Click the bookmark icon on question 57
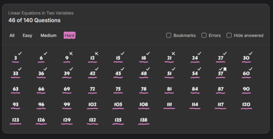The image size is (273, 139). pyautogui.click(x=225, y=69)
